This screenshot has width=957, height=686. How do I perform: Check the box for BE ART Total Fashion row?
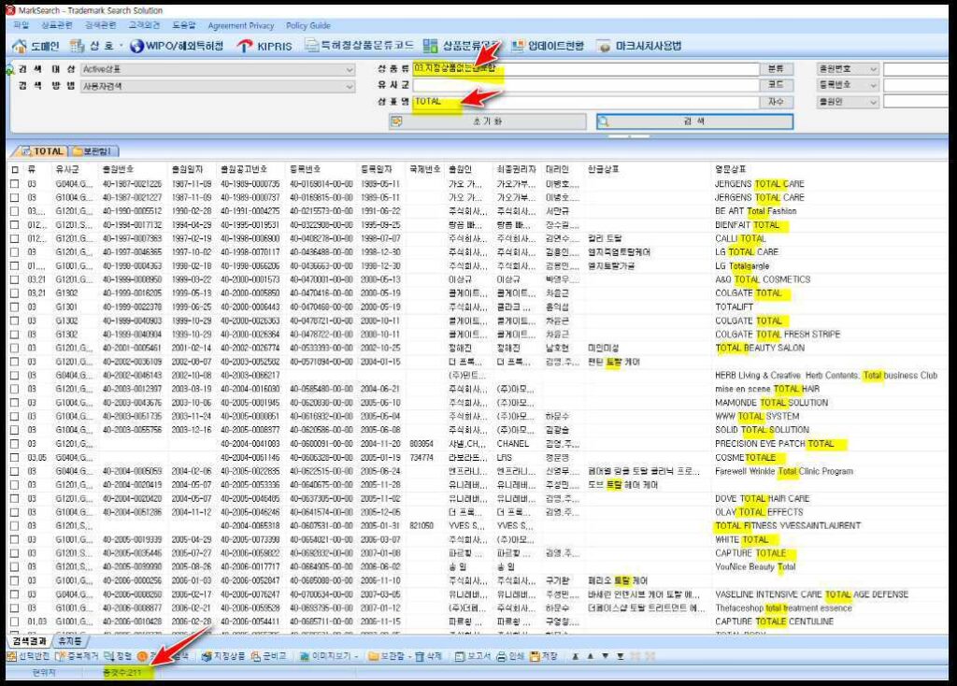(x=15, y=211)
